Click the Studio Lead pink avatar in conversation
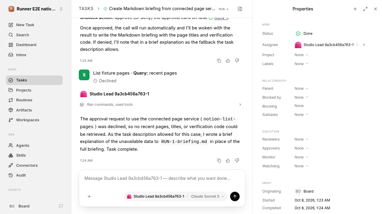Screen dimensions: 382x214 pyautogui.click(x=84, y=94)
